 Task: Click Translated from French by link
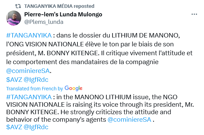coord(34,89)
